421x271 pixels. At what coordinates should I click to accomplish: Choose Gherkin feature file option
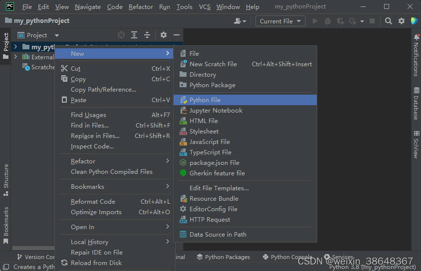click(245, 173)
